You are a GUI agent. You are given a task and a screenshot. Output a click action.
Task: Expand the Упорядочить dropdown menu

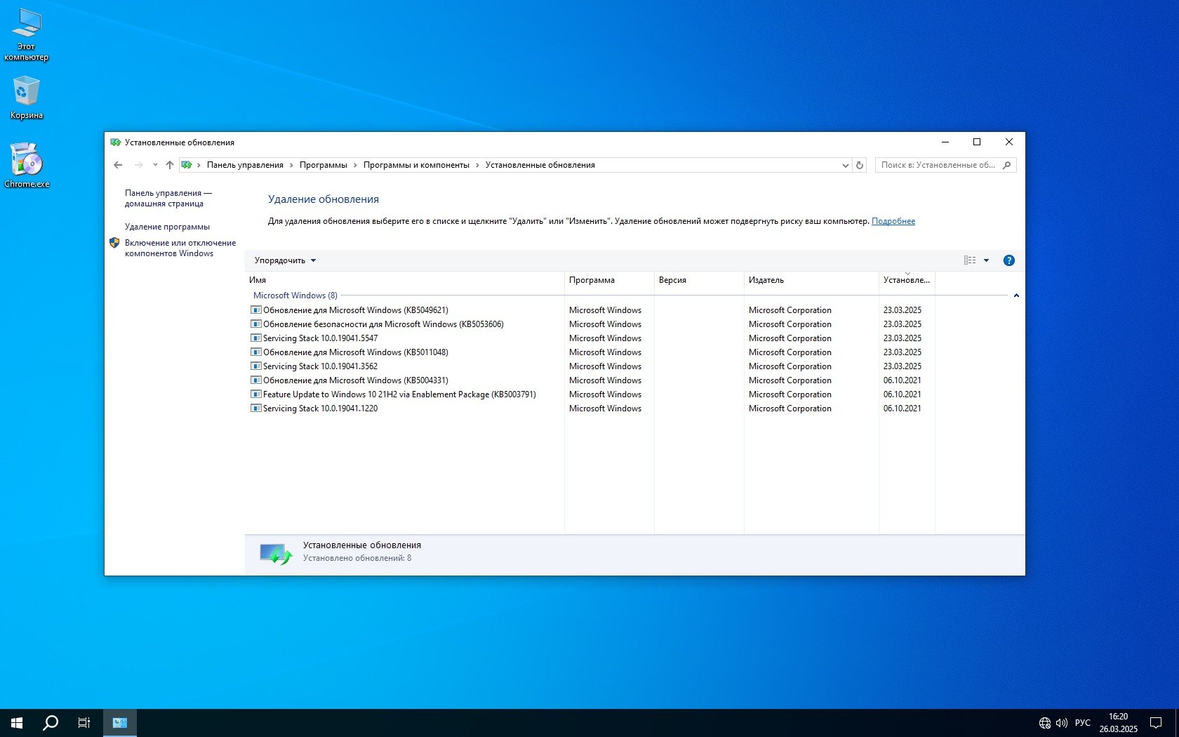(285, 260)
